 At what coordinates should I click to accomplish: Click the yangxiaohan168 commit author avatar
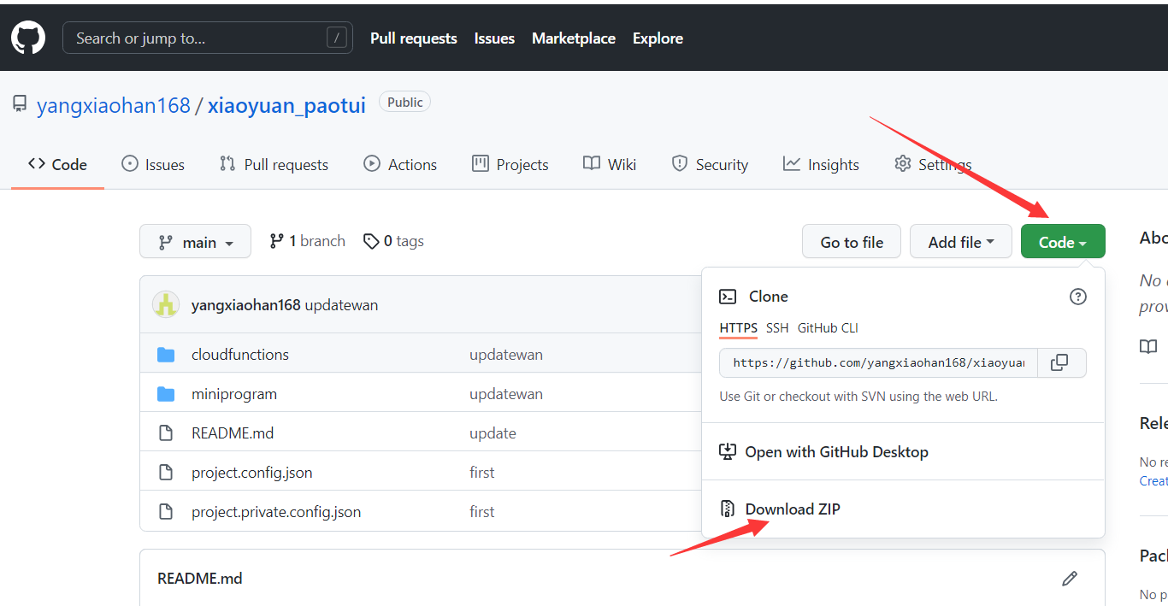point(166,304)
